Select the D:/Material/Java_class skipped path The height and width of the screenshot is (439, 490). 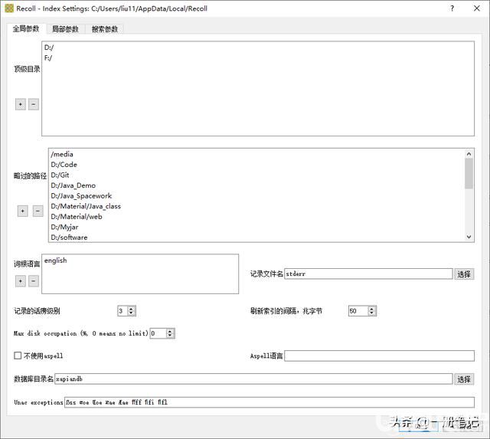pos(86,206)
